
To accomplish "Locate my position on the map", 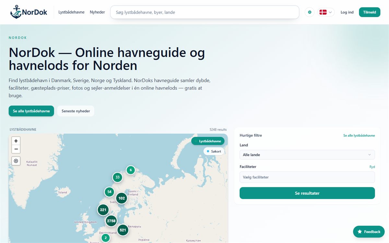I will [16, 161].
